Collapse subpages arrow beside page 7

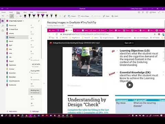click(30, 59)
